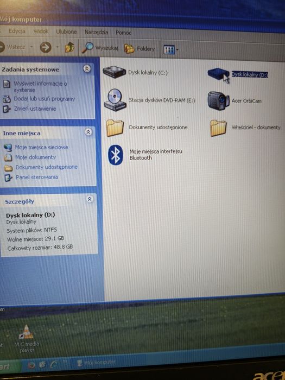Open Właściciel - dokumenty folder icon
This screenshot has height=380, width=285.
218,128
